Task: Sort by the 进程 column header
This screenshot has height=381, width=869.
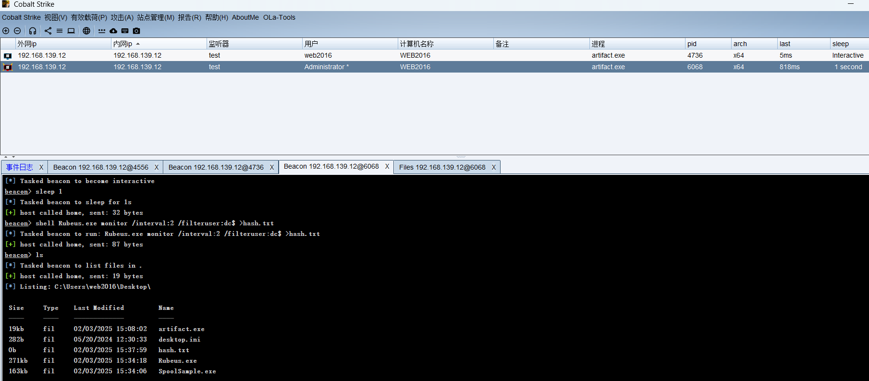Action: click(637, 44)
